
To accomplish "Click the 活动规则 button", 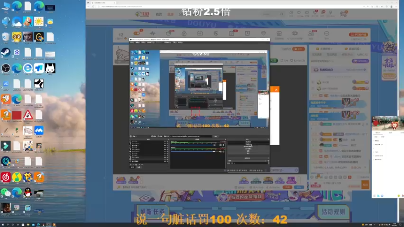I will click(333, 211).
